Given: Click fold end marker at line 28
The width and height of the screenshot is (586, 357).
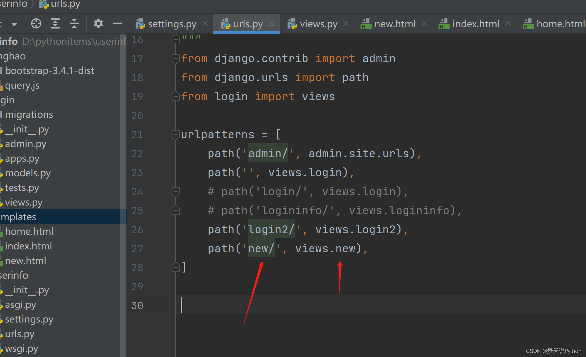Looking at the screenshot, I should click(x=176, y=267).
